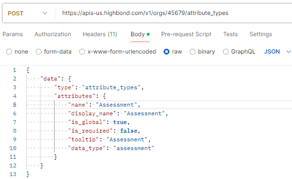Click the data_type value on line 10

click(134, 148)
